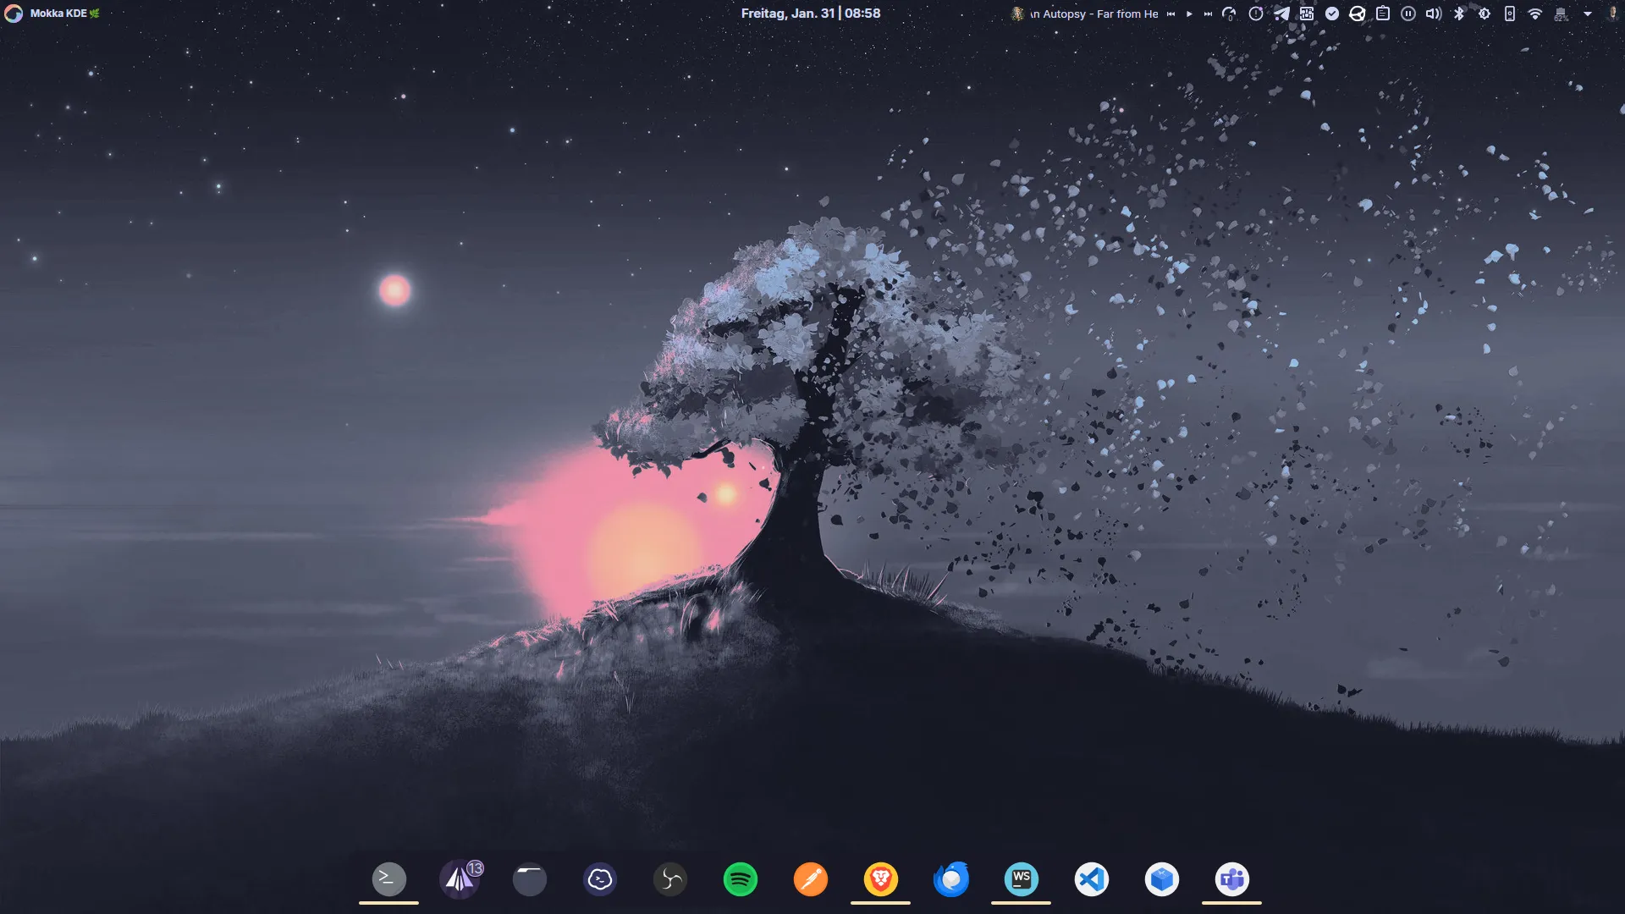Expand hidden tray icons via the arrow

(x=1588, y=14)
